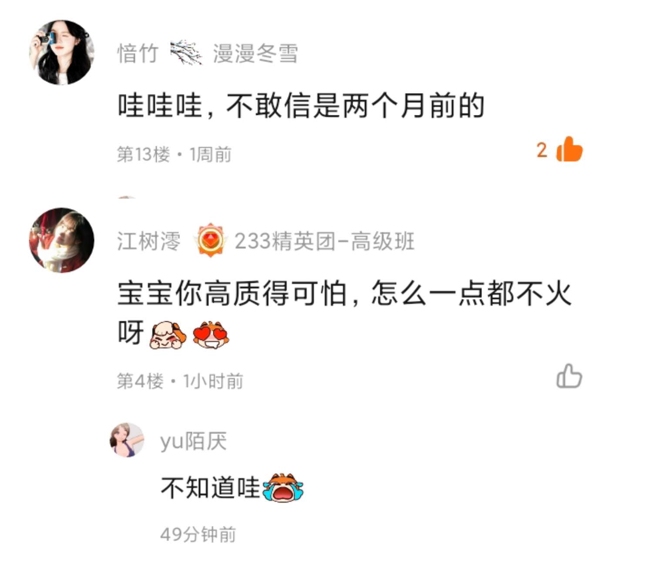Image resolution: width=653 pixels, height=567 pixels.
Task: Tap the reply text 不知道哇
Action: tap(210, 488)
